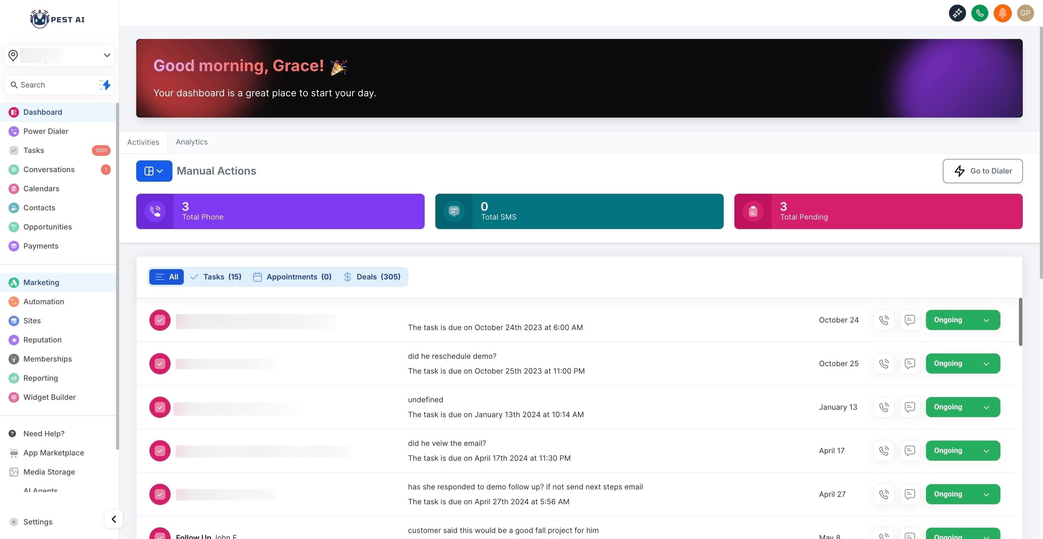1043x539 pixels.
Task: Call contact for April 27 task
Action: 884,494
